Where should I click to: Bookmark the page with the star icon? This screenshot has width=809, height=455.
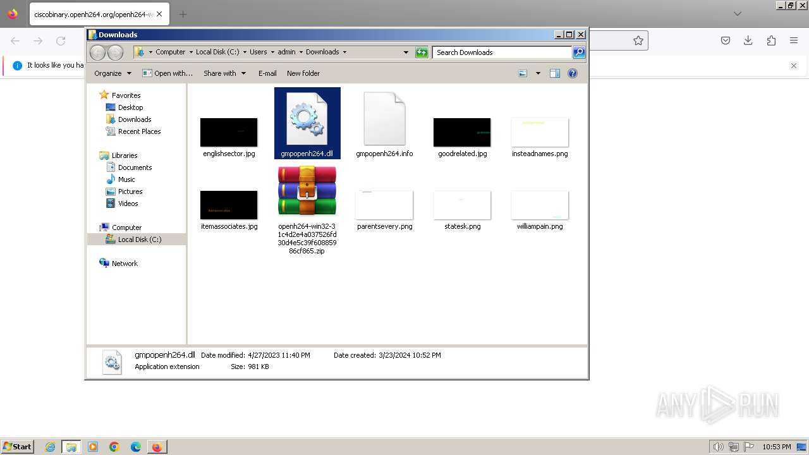pyautogui.click(x=638, y=40)
